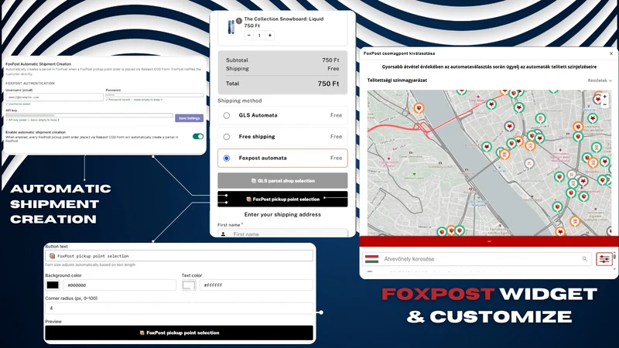Click the search magnifier icon

(585, 259)
